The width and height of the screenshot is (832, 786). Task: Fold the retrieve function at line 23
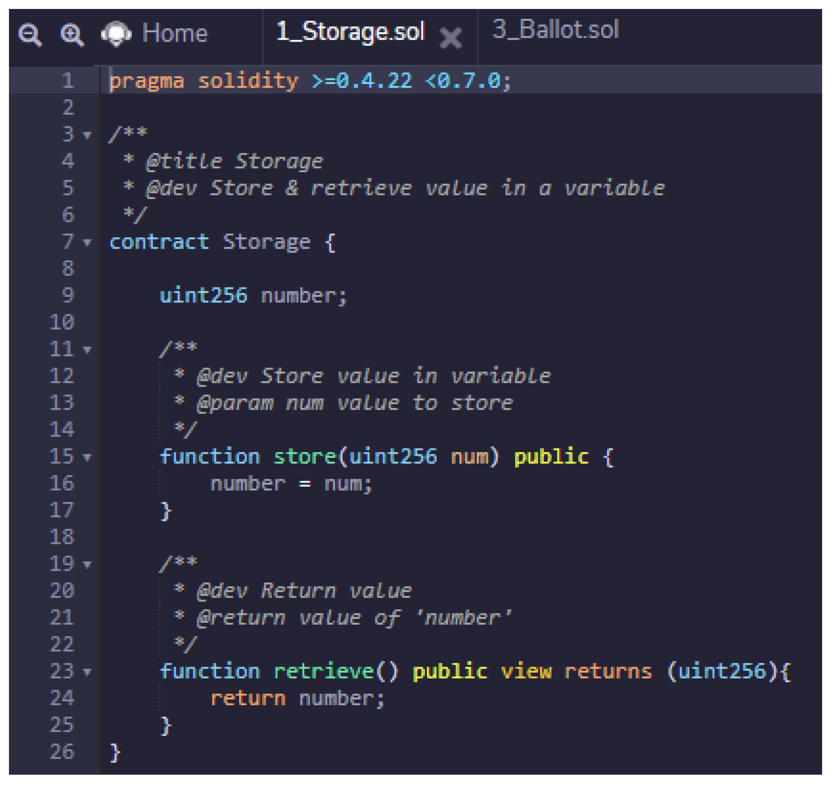coord(87,672)
